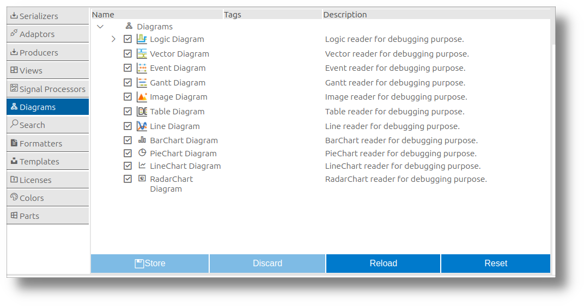Open the Signal Processors section

click(x=48, y=89)
